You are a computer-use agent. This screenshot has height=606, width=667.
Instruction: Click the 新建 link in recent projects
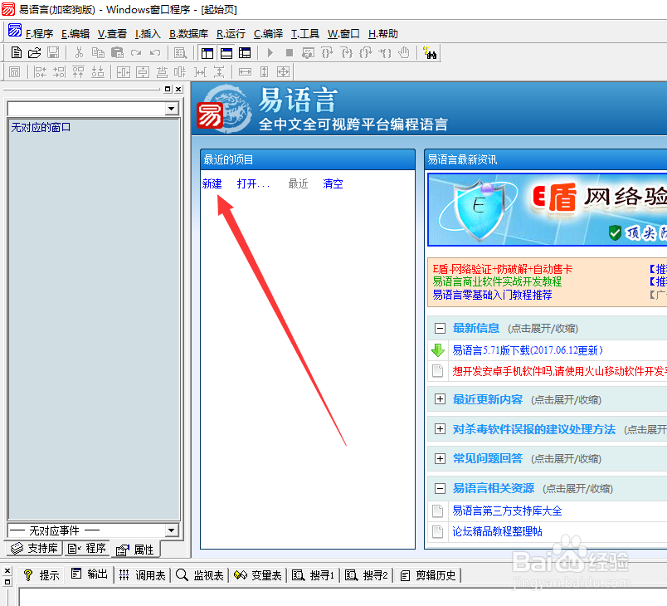(212, 183)
